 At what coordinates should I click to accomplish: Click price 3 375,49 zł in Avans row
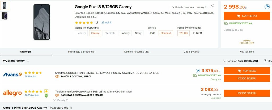pos(211,71)
